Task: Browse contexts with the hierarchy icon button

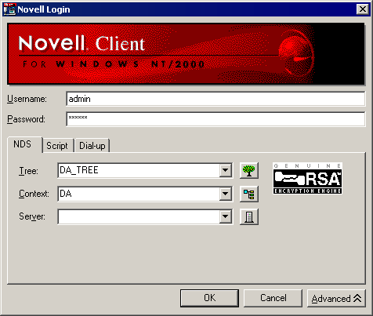Action: pos(249,194)
